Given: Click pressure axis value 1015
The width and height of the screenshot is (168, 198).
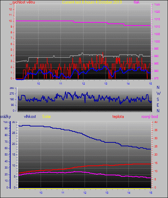Looking at the screenshot, I should (157, 19).
